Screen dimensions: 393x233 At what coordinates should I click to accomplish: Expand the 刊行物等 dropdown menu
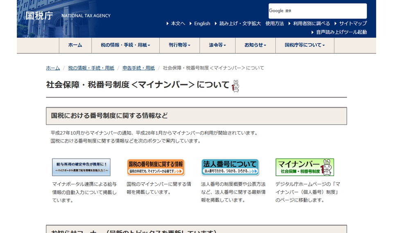click(179, 45)
